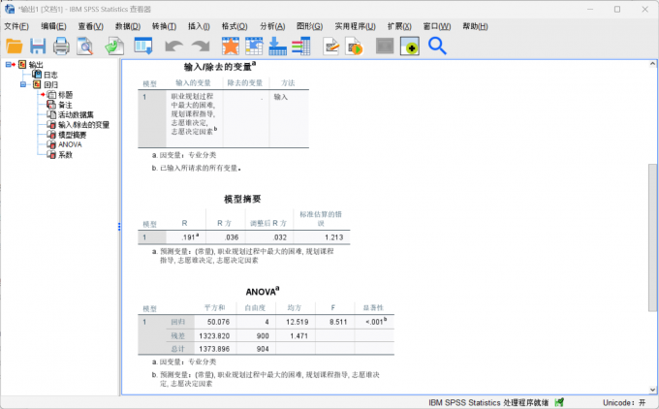
Task: Open the 插入(I) menu
Action: click(x=199, y=26)
